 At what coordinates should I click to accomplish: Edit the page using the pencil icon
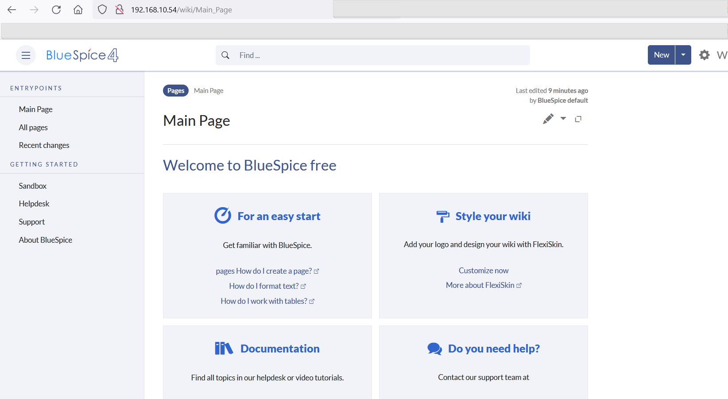pyautogui.click(x=548, y=119)
